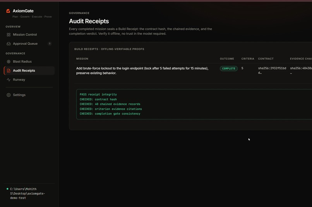Click the MISSION column header
This screenshot has width=312, height=207.
(82, 59)
